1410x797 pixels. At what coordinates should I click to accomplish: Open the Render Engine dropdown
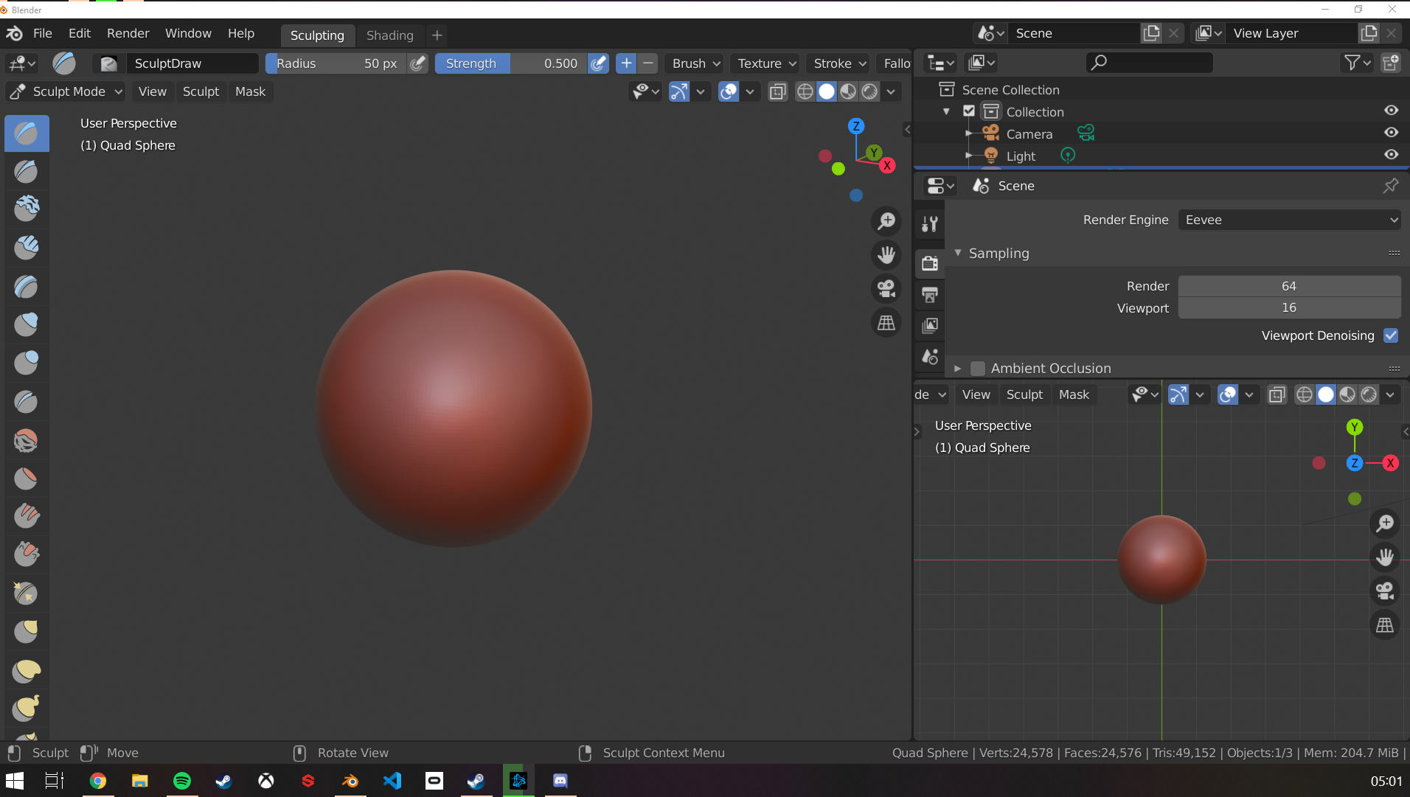[1289, 220]
